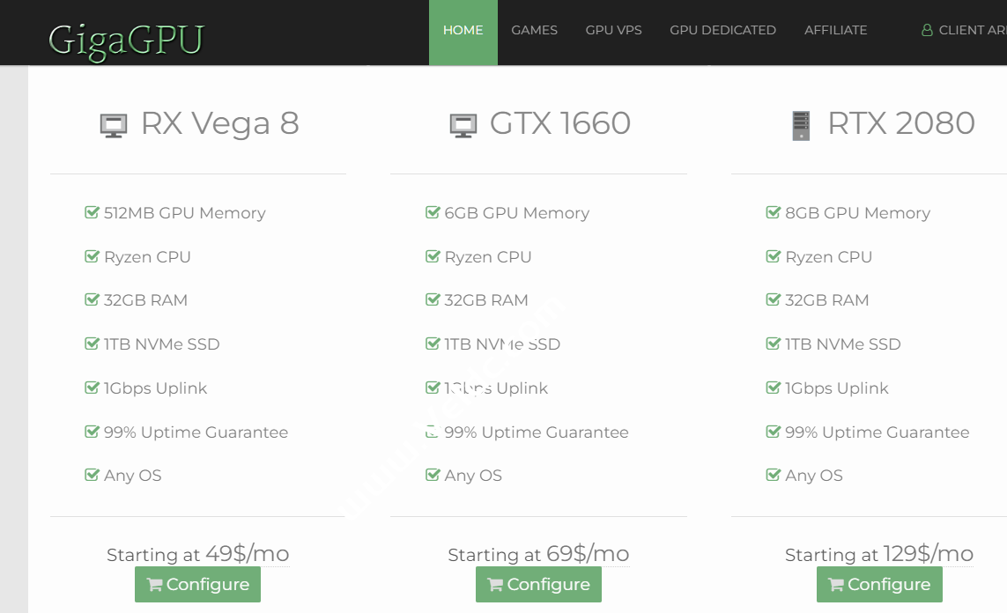Click the checkmark beside 512MB GPU Memory
The image size is (1007, 613).
click(92, 211)
